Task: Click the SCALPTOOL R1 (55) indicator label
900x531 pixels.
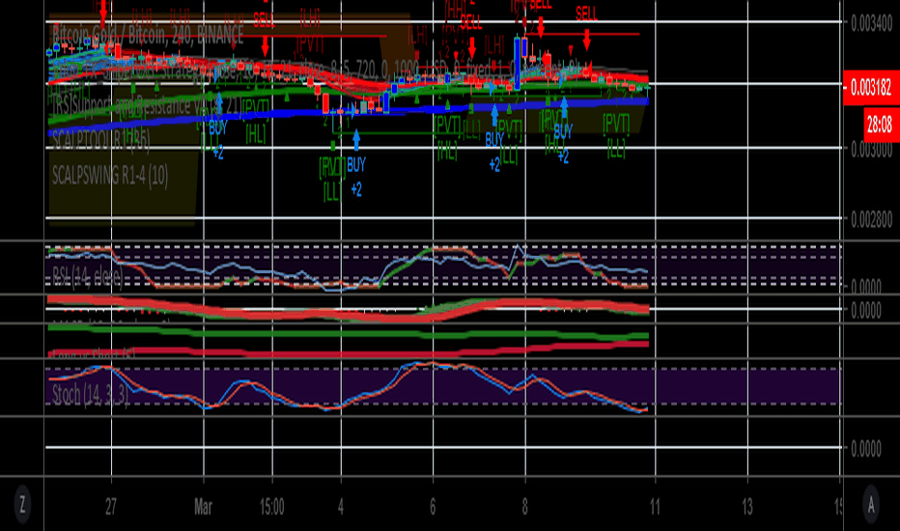Action: click(100, 140)
